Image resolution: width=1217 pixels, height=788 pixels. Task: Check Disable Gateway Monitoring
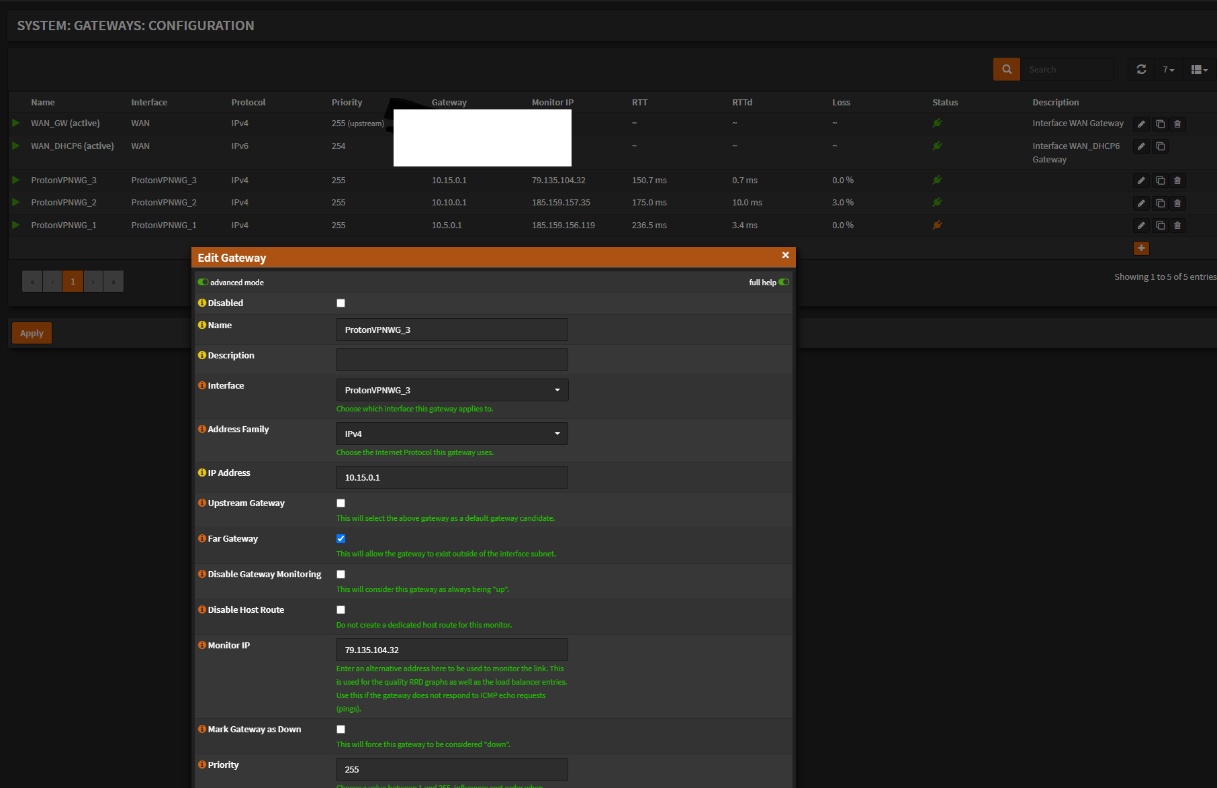coord(341,575)
